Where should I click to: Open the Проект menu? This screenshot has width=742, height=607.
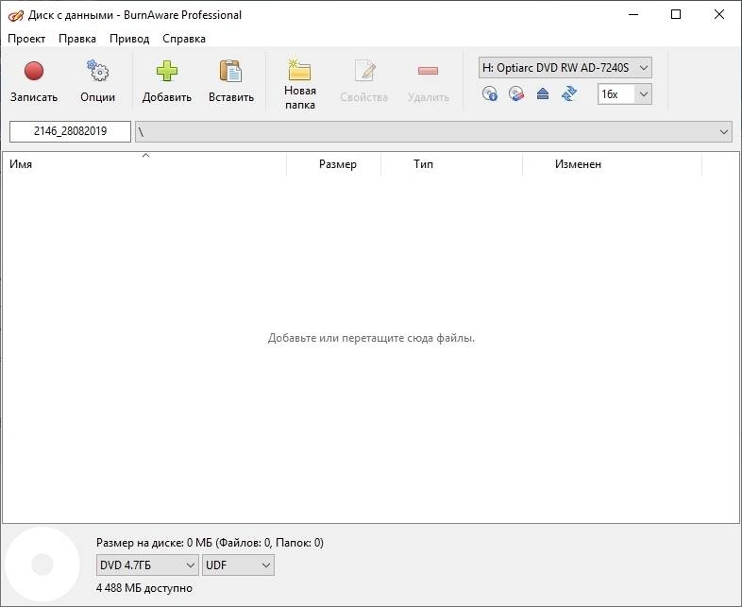(26, 39)
